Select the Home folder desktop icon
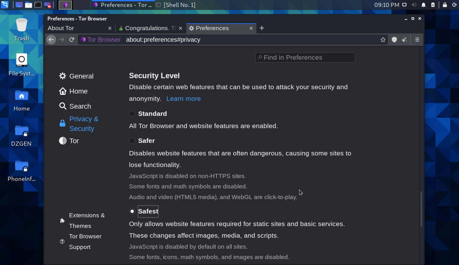 pyautogui.click(x=21, y=100)
